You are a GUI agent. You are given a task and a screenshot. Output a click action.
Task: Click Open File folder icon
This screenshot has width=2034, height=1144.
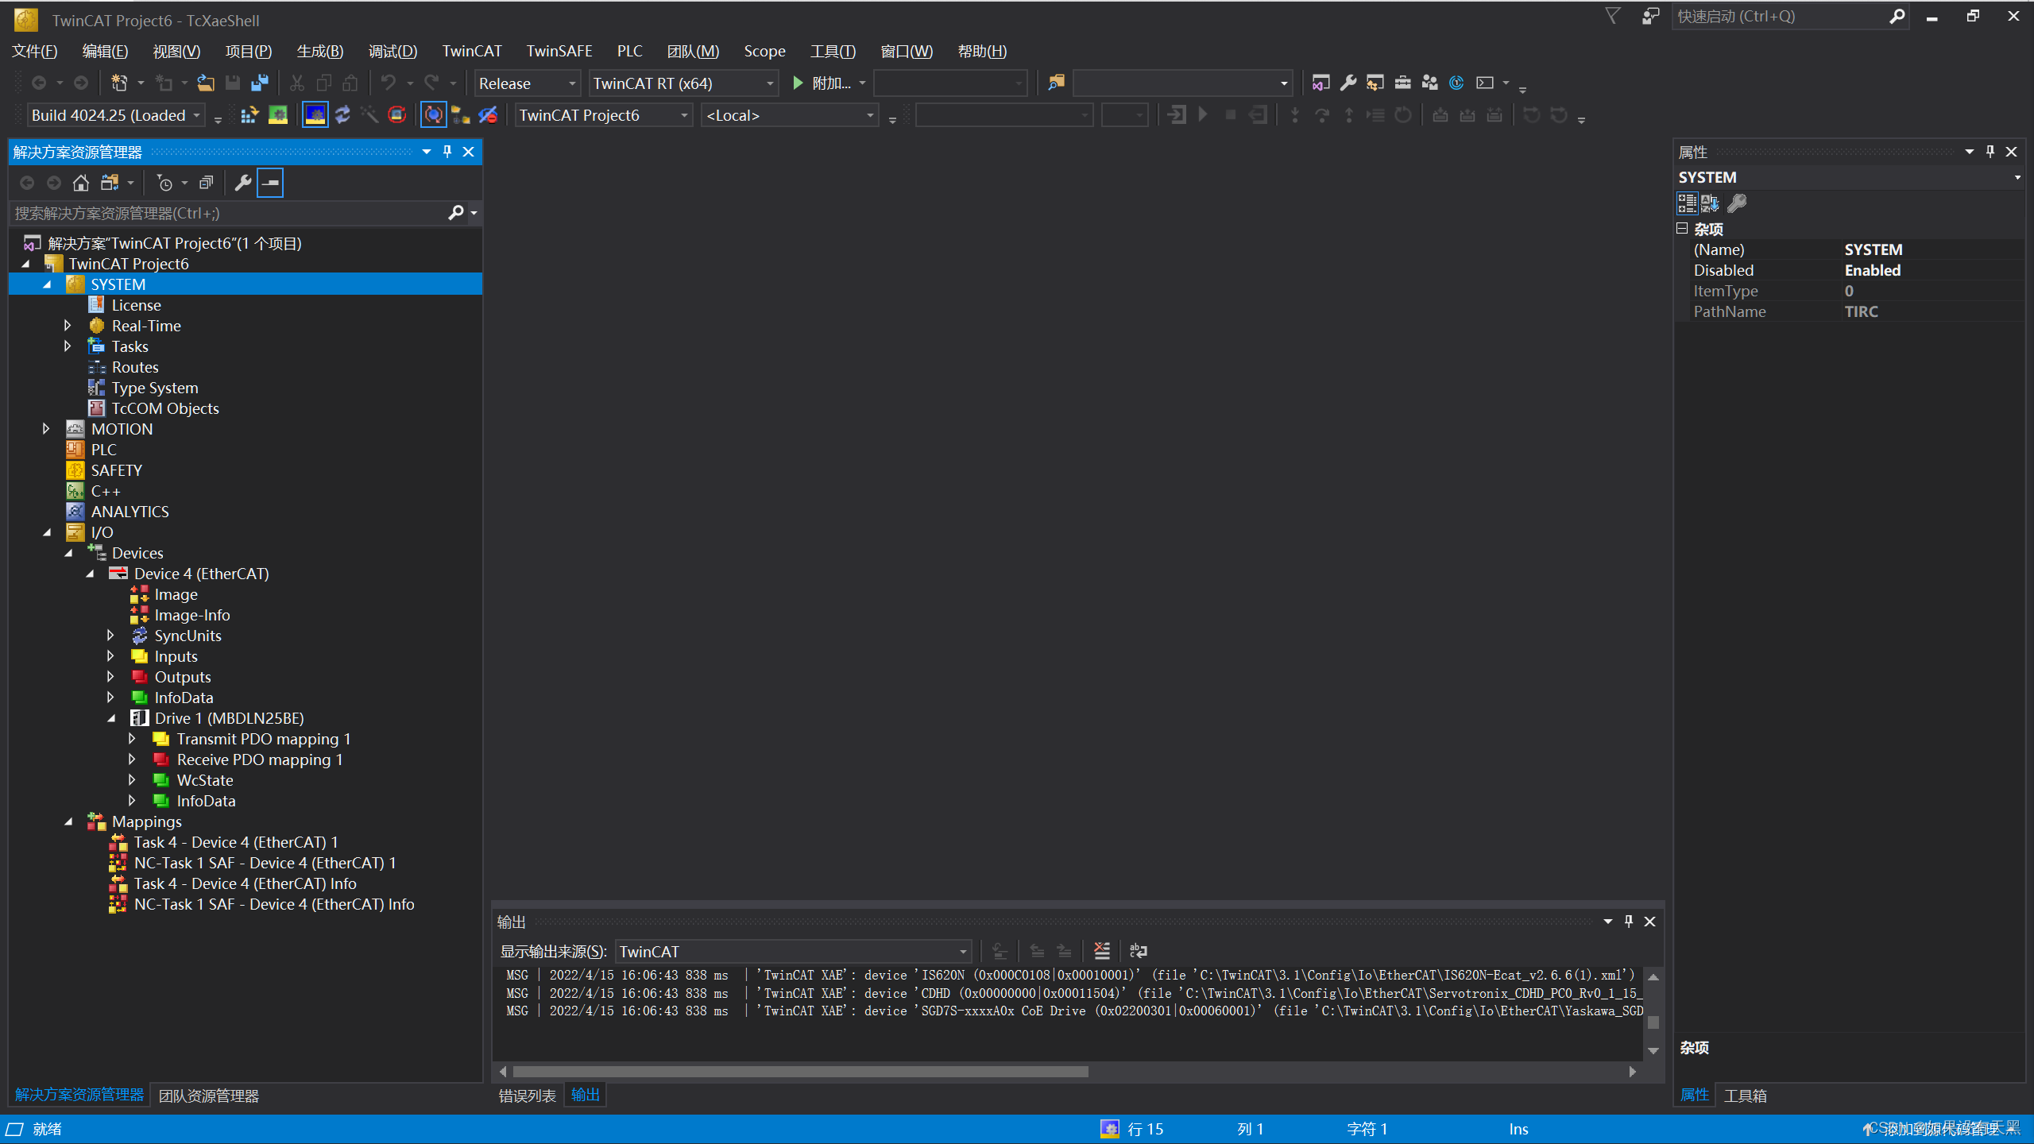206,83
